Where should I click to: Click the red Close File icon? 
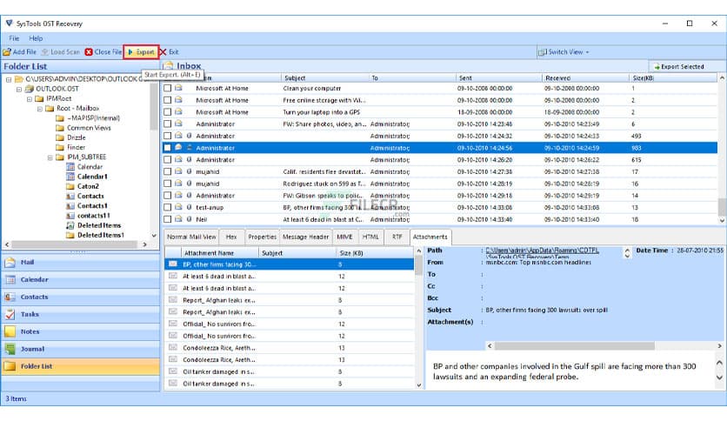(x=89, y=52)
